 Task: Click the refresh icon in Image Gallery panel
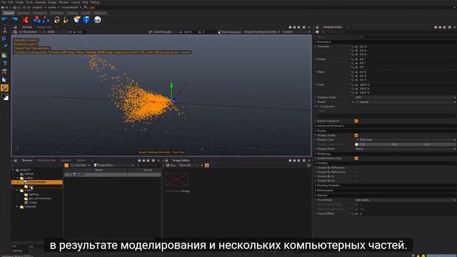pyautogui.click(x=308, y=165)
